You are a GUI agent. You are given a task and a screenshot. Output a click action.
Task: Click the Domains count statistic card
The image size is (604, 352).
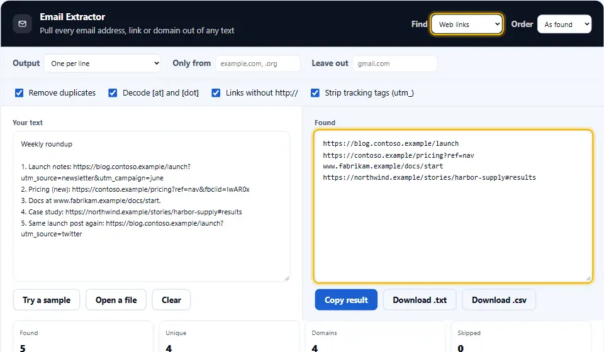coord(375,337)
